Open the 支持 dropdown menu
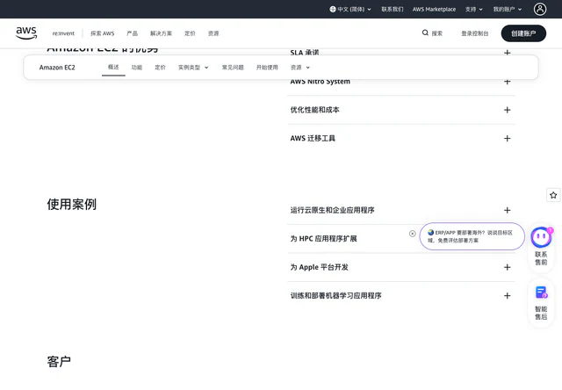 click(474, 10)
